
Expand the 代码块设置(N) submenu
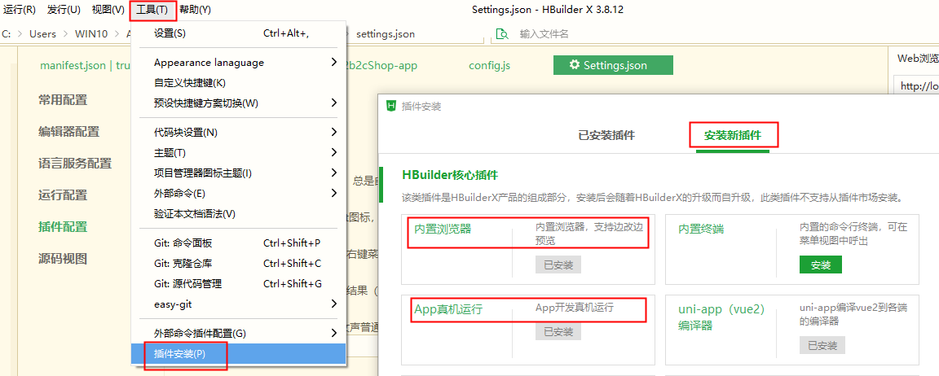(x=238, y=132)
